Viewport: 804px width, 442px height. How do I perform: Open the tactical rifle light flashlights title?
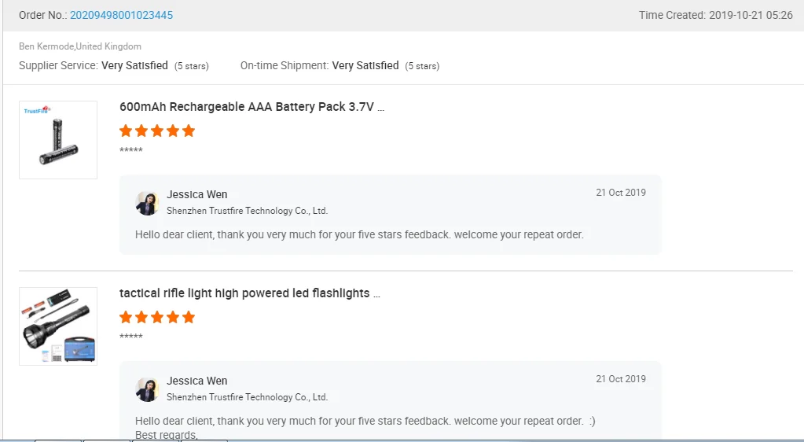tap(249, 293)
